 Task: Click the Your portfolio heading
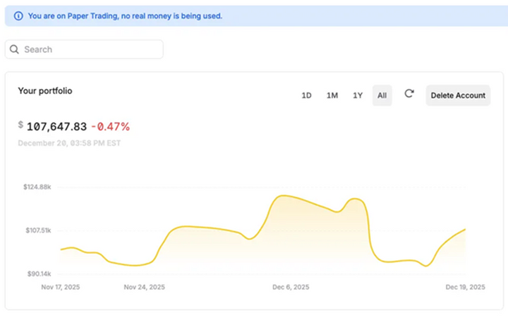(x=45, y=90)
